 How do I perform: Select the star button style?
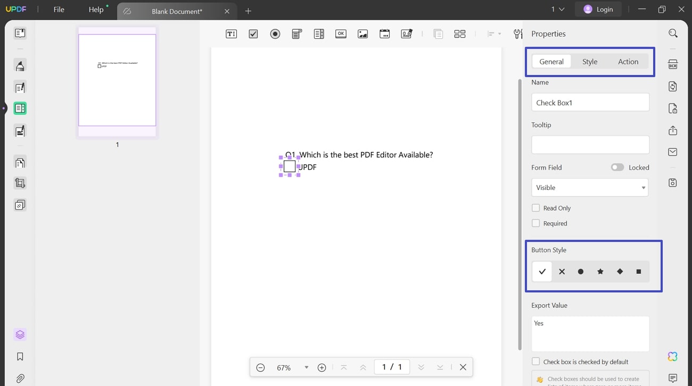(x=600, y=271)
